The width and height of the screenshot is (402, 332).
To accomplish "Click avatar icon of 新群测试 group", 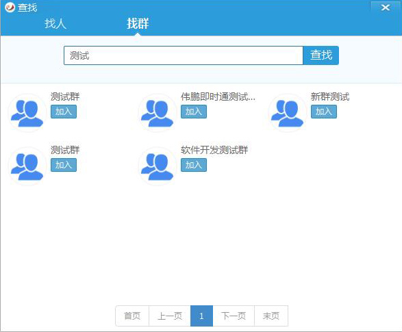I will (288, 113).
